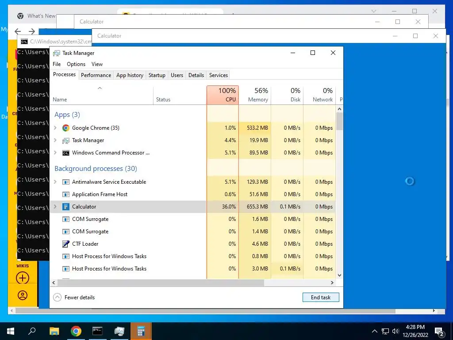Click the volume speaker tray icon

point(395,331)
